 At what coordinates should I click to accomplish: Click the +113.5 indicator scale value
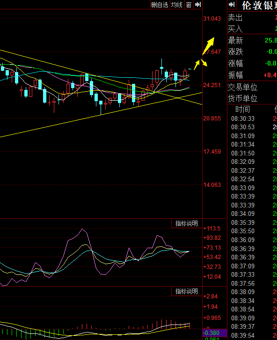pyautogui.click(x=212, y=229)
